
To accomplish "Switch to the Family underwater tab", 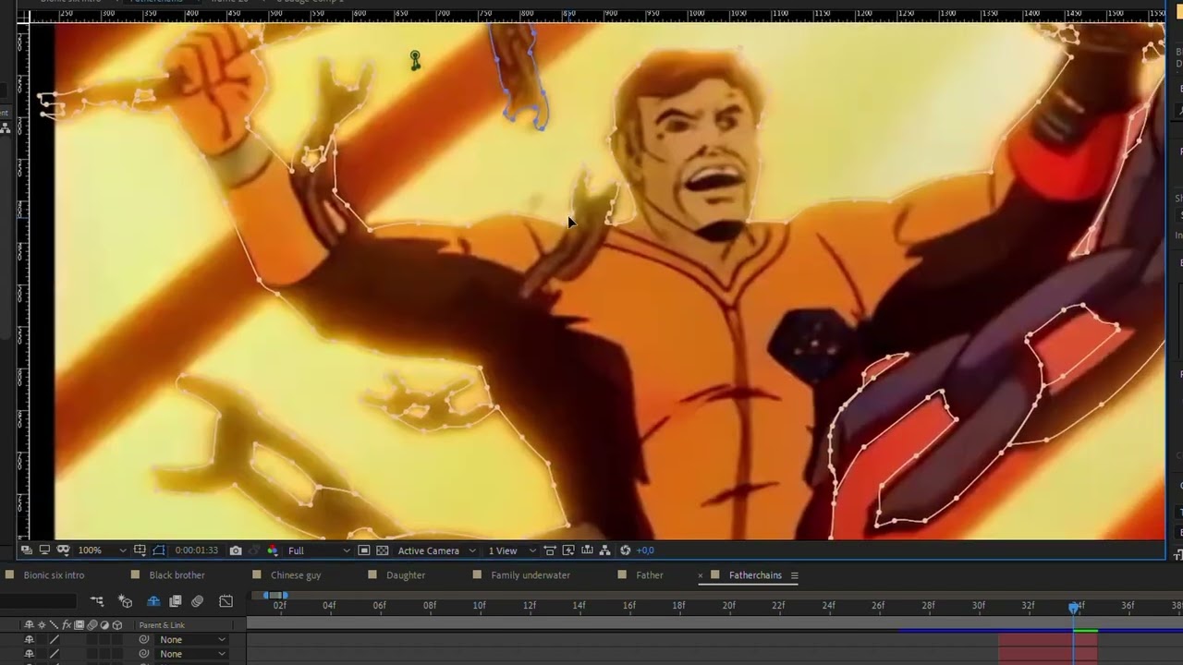I will pos(531,575).
